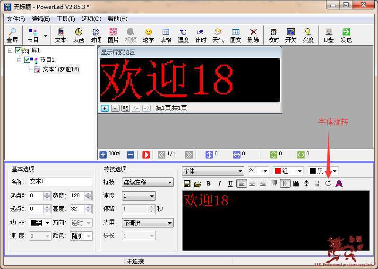Click the blue horizontal offset arrow icon
This screenshot has width=378, height=269.
pos(237,155)
